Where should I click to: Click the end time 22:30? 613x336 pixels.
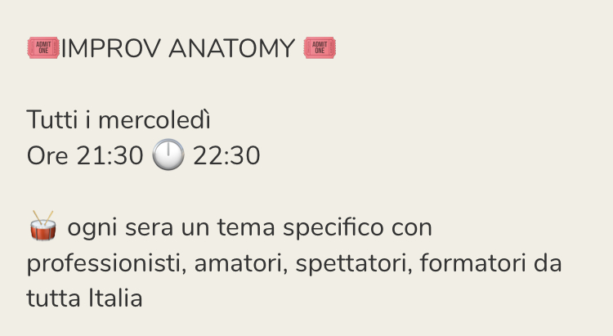(226, 155)
